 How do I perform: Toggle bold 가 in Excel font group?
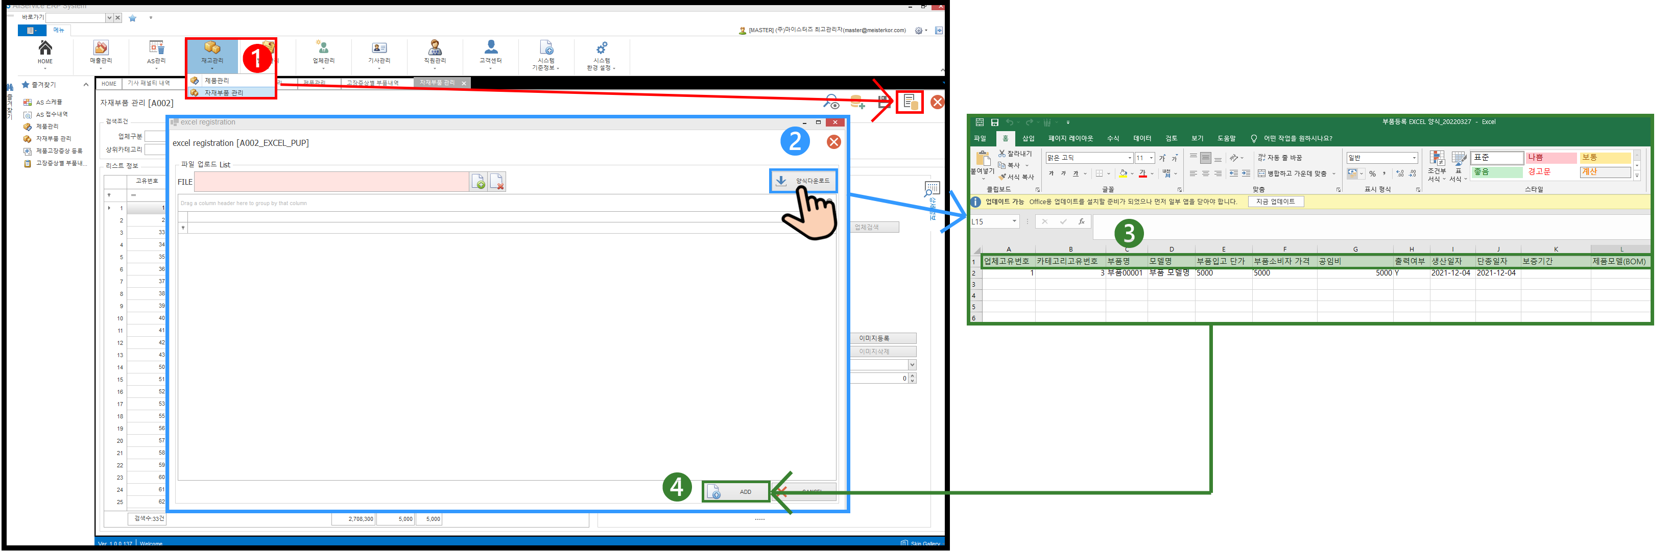[1051, 174]
